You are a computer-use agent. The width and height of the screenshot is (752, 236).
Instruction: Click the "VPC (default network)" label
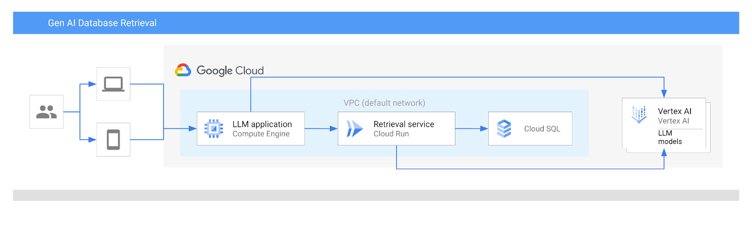[384, 103]
